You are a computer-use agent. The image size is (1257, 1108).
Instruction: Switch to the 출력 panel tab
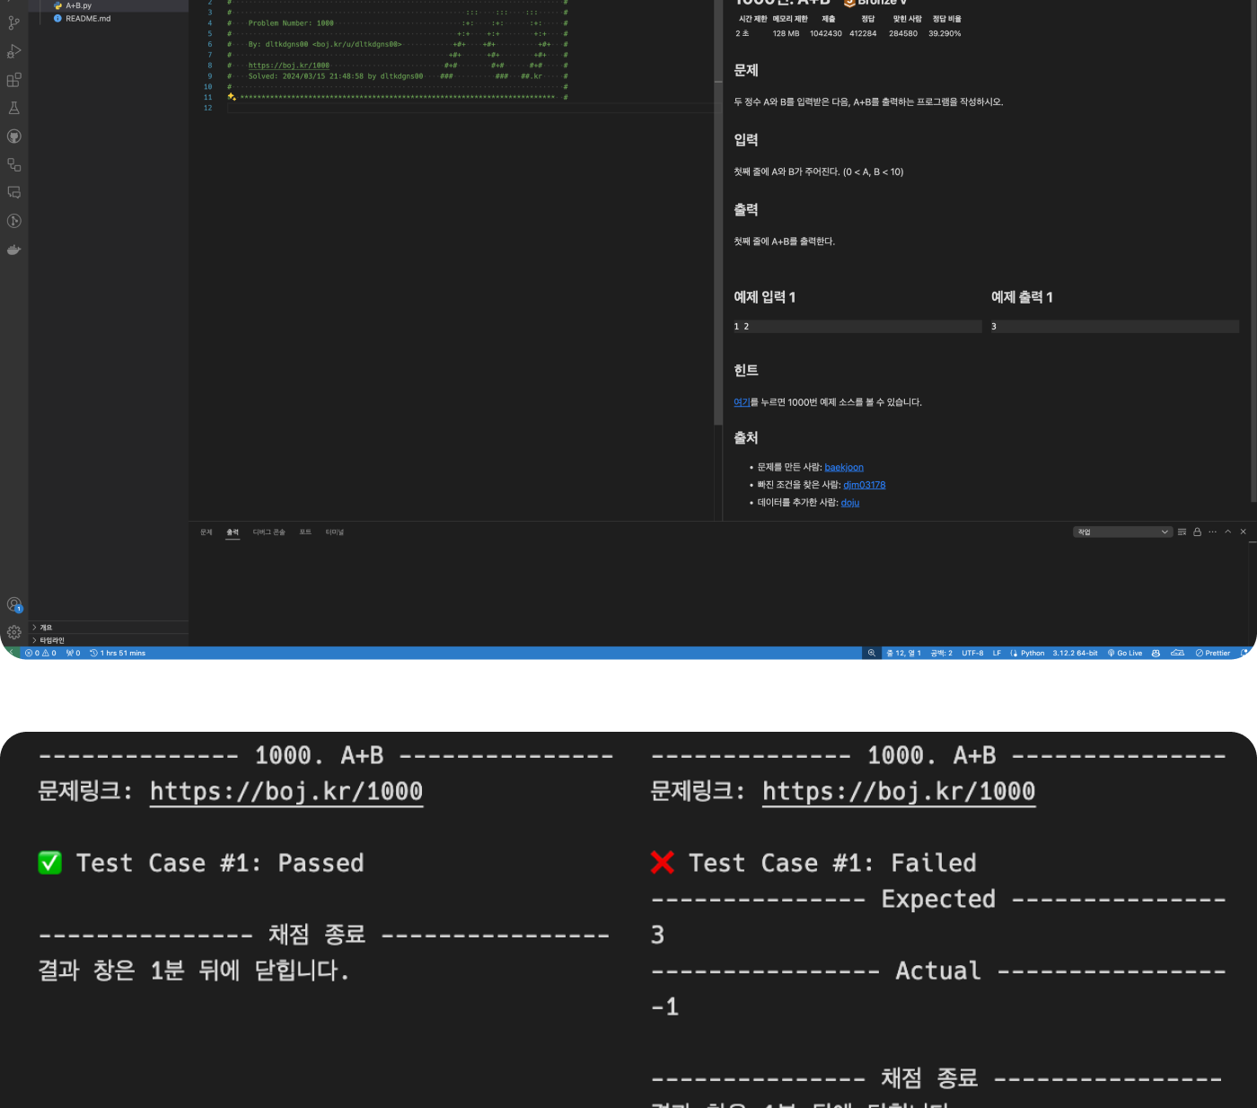tap(233, 532)
